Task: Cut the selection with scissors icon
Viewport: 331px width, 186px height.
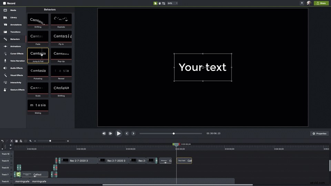Action: click(x=12, y=141)
